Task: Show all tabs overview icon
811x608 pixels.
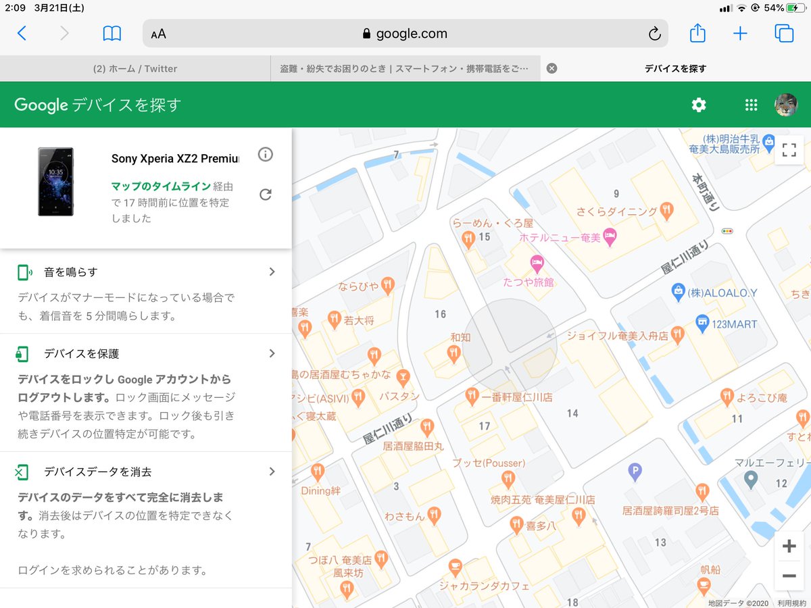Action: point(784,34)
